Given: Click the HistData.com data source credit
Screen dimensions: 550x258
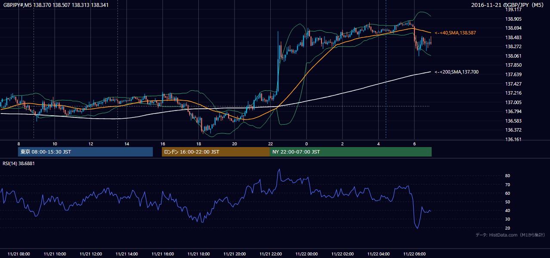Looking at the screenshot, I should pos(510,235).
